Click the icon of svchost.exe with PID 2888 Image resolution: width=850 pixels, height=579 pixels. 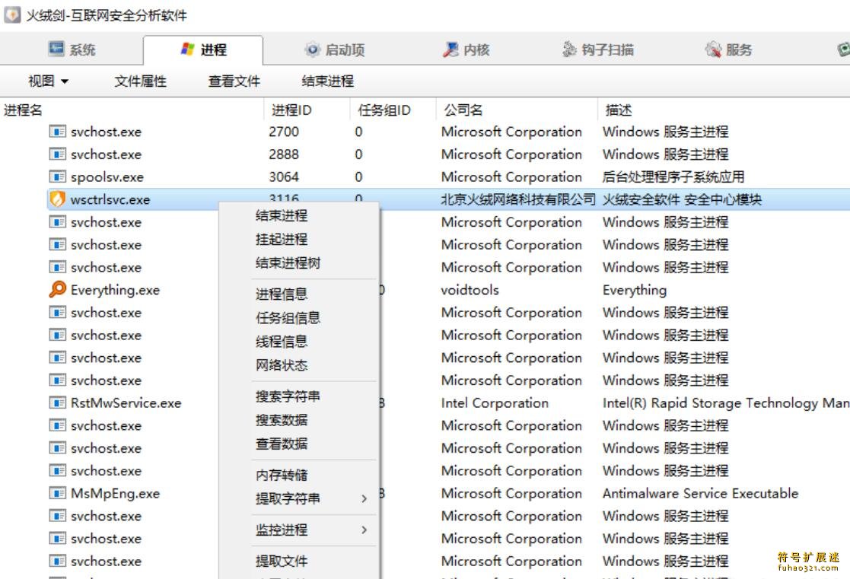pos(58,154)
